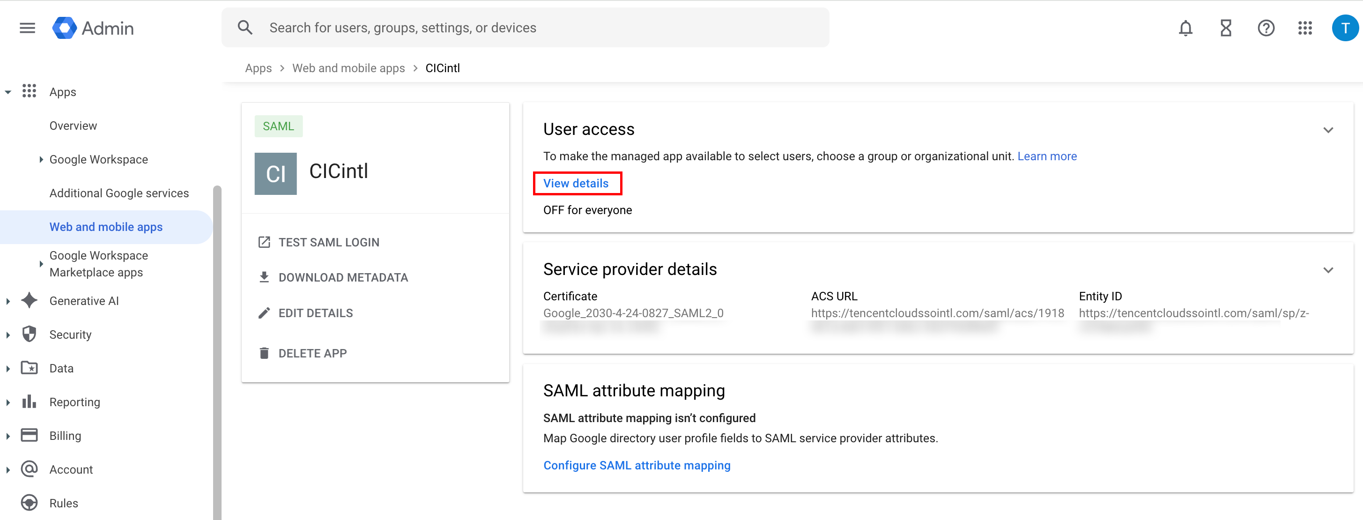Click the notifications bell icon
This screenshot has height=520, width=1363.
[x=1185, y=28]
